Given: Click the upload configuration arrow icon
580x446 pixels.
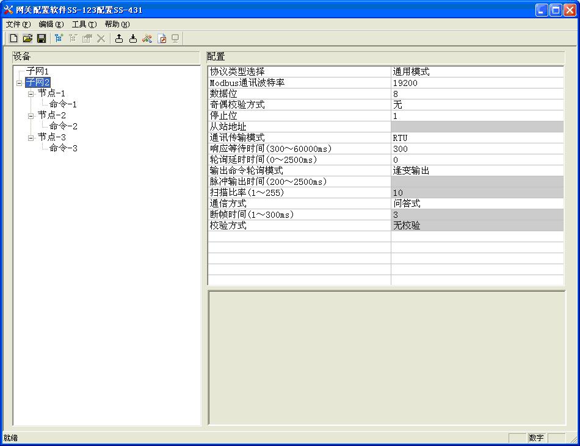Looking at the screenshot, I should pyautogui.click(x=119, y=38).
